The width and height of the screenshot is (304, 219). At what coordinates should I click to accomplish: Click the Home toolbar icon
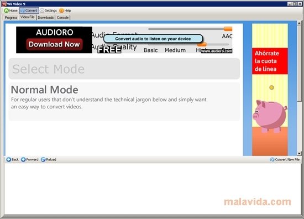click(x=7, y=11)
